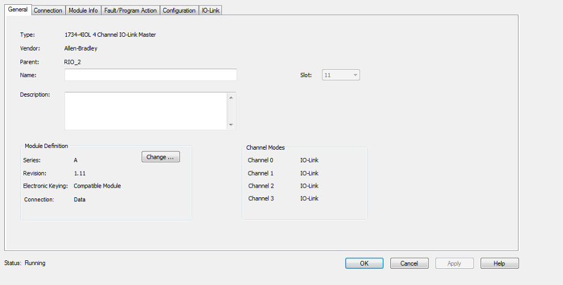Click the Connection value Data
563x285 pixels.
click(80, 199)
